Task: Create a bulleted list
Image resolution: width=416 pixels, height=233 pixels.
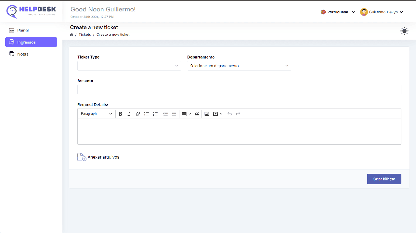Action: [146, 113]
